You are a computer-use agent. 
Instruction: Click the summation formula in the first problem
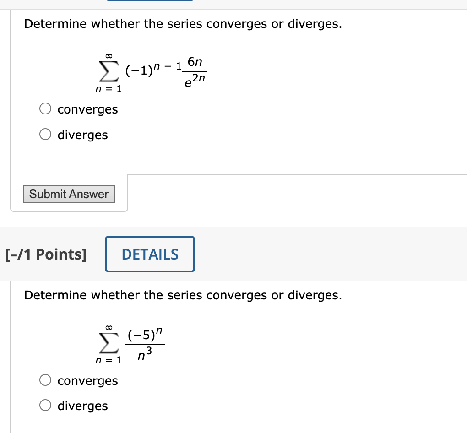coord(151,71)
